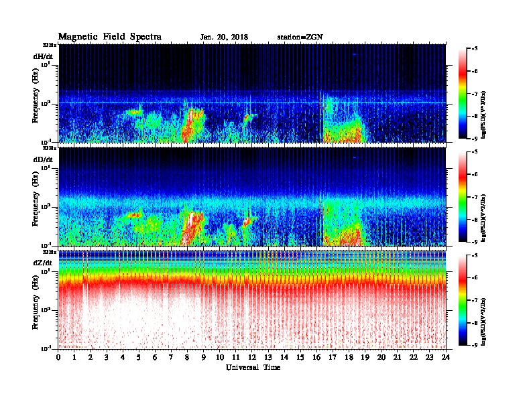
Task: Click the hour "6" tick label on time axis
Action: [x=155, y=358]
